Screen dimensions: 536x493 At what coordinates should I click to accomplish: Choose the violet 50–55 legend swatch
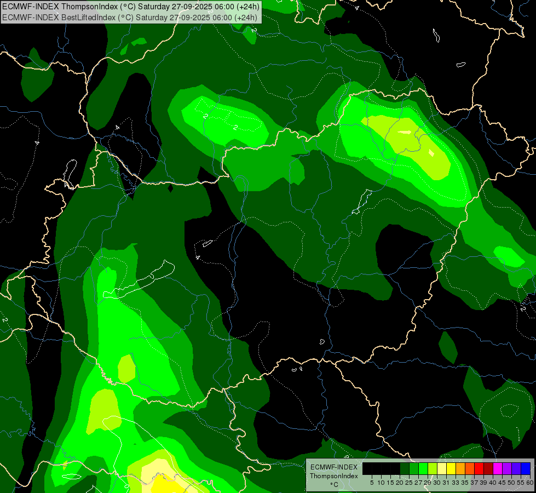pos(516,468)
